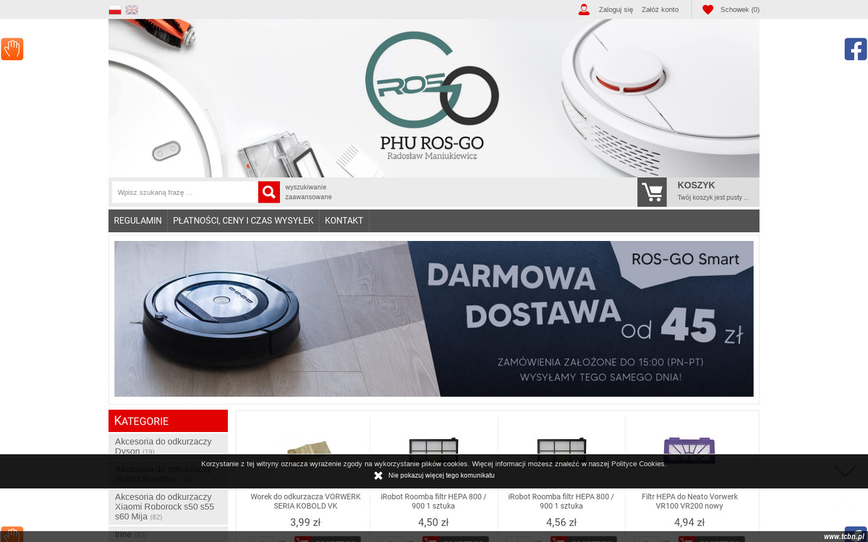
Task: Click 'Nie pokazuj więcej tego komunikatu'
Action: point(441,475)
